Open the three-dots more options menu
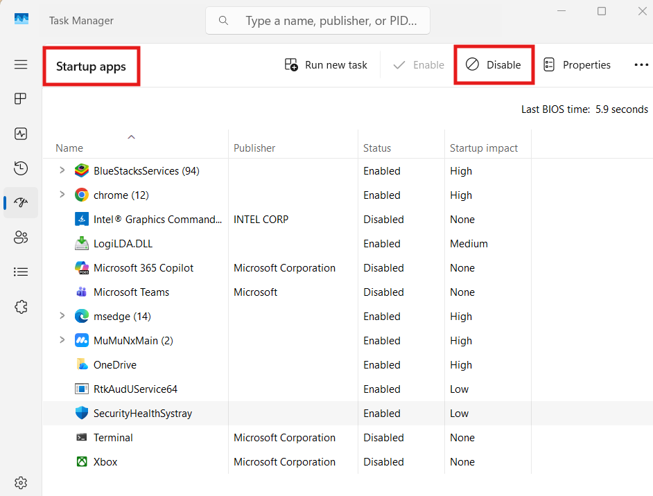 point(641,65)
